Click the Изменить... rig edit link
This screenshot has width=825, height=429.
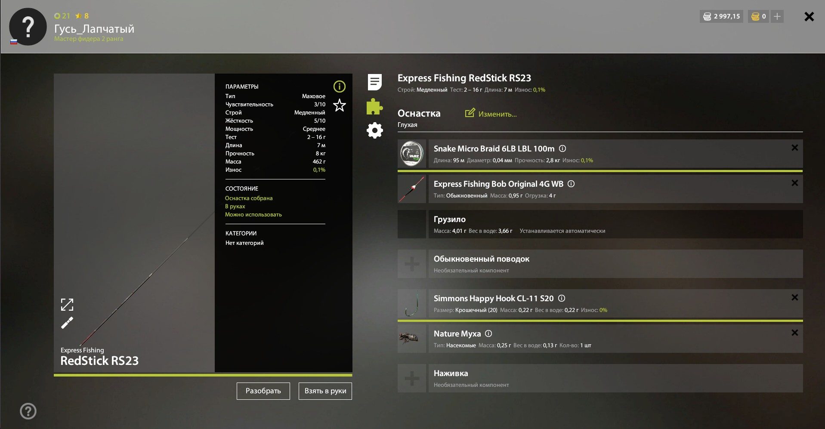click(x=491, y=114)
